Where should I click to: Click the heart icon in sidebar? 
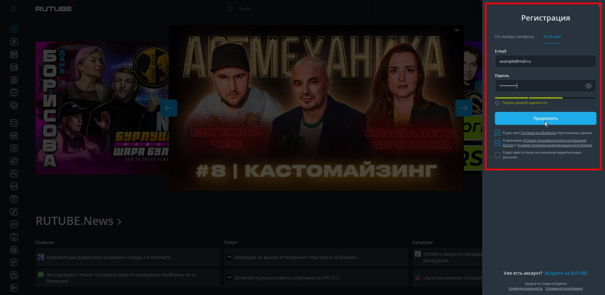coord(14,123)
